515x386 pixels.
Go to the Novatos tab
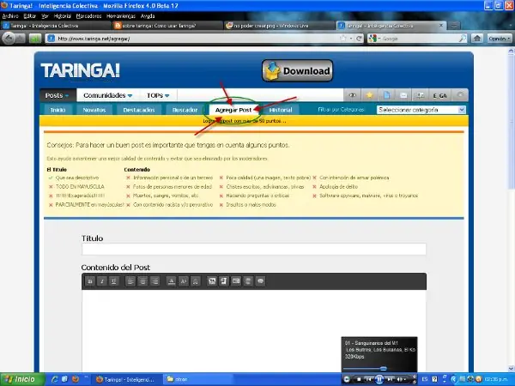94,110
